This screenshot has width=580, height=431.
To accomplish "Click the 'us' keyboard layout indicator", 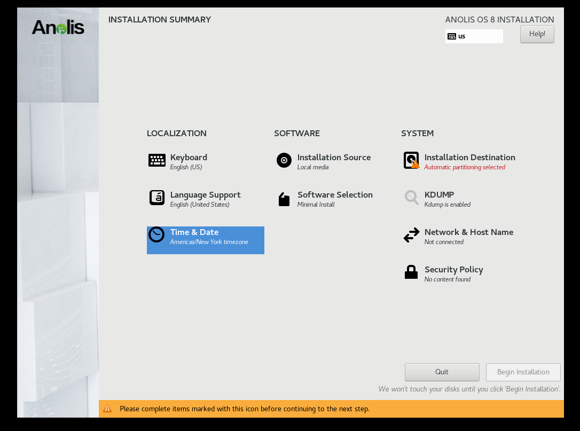I will tap(474, 36).
